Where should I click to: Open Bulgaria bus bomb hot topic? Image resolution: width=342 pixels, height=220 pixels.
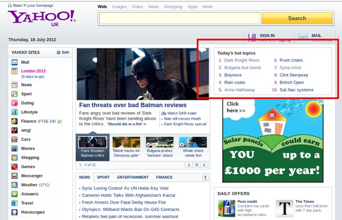coord(243,68)
